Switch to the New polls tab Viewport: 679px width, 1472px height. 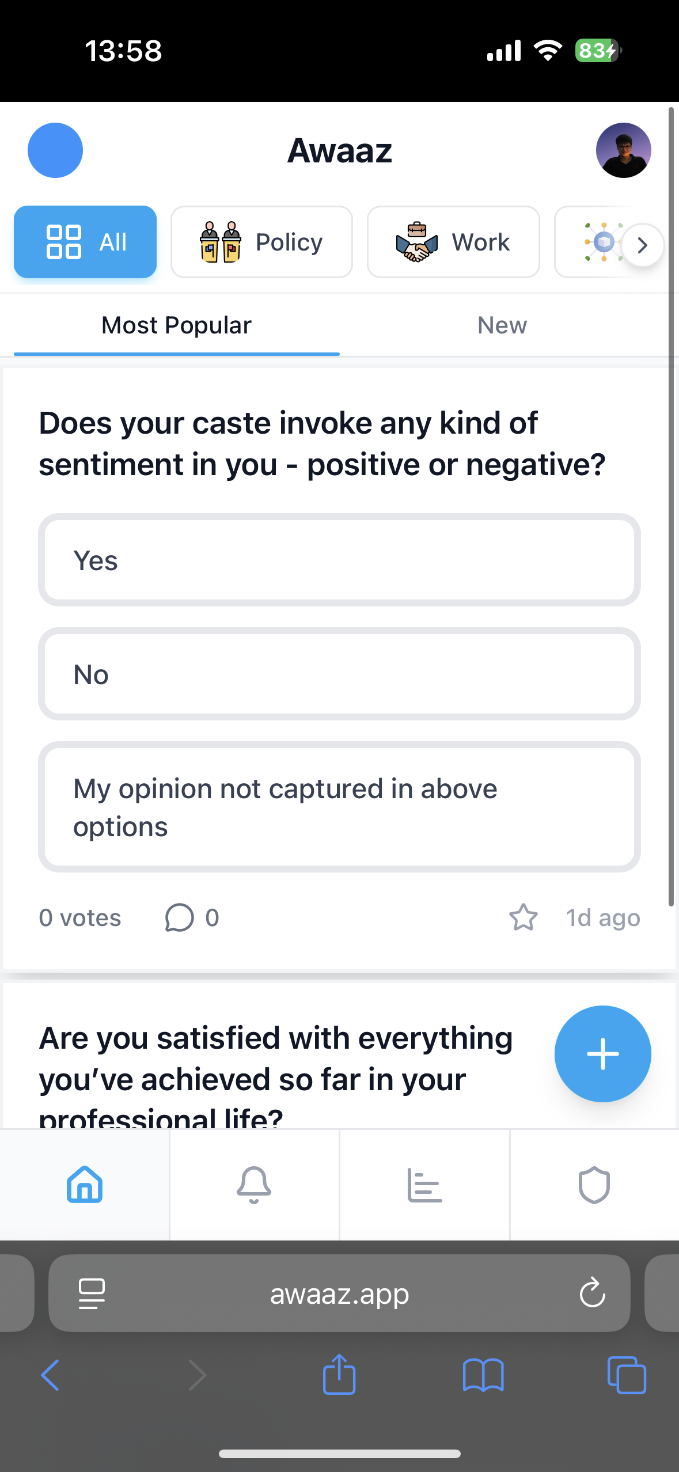[x=502, y=324]
